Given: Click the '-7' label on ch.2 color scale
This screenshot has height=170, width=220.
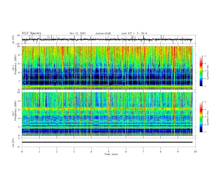Looking at the screenshot, I should pyautogui.click(x=205, y=132).
